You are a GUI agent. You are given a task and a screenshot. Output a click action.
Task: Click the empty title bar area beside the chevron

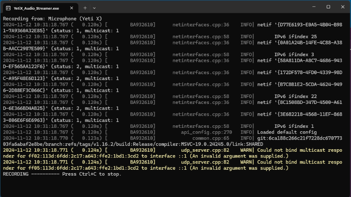click(x=201, y=7)
